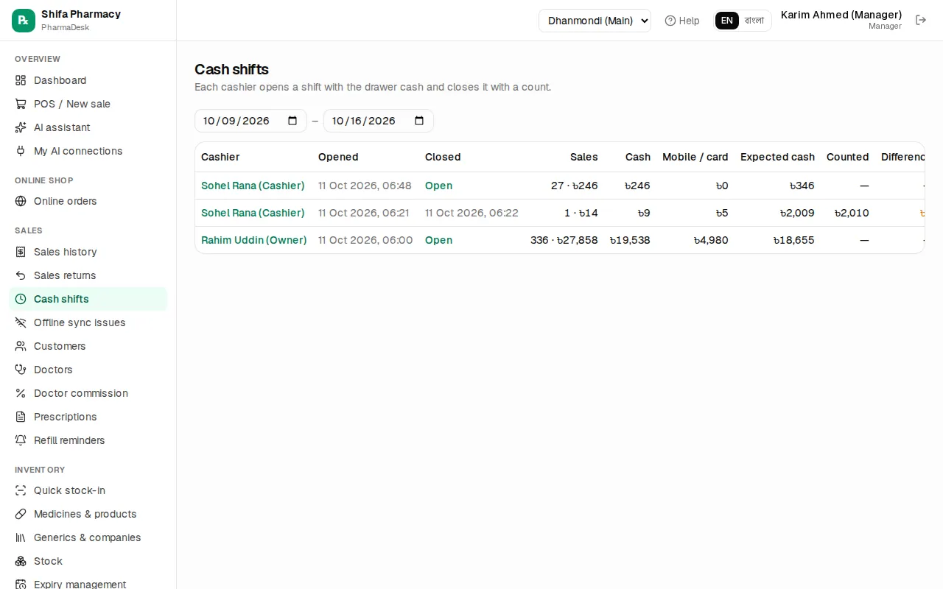Click the Online orders globe icon
Viewport: 943px width, 589px height.
[21, 201]
